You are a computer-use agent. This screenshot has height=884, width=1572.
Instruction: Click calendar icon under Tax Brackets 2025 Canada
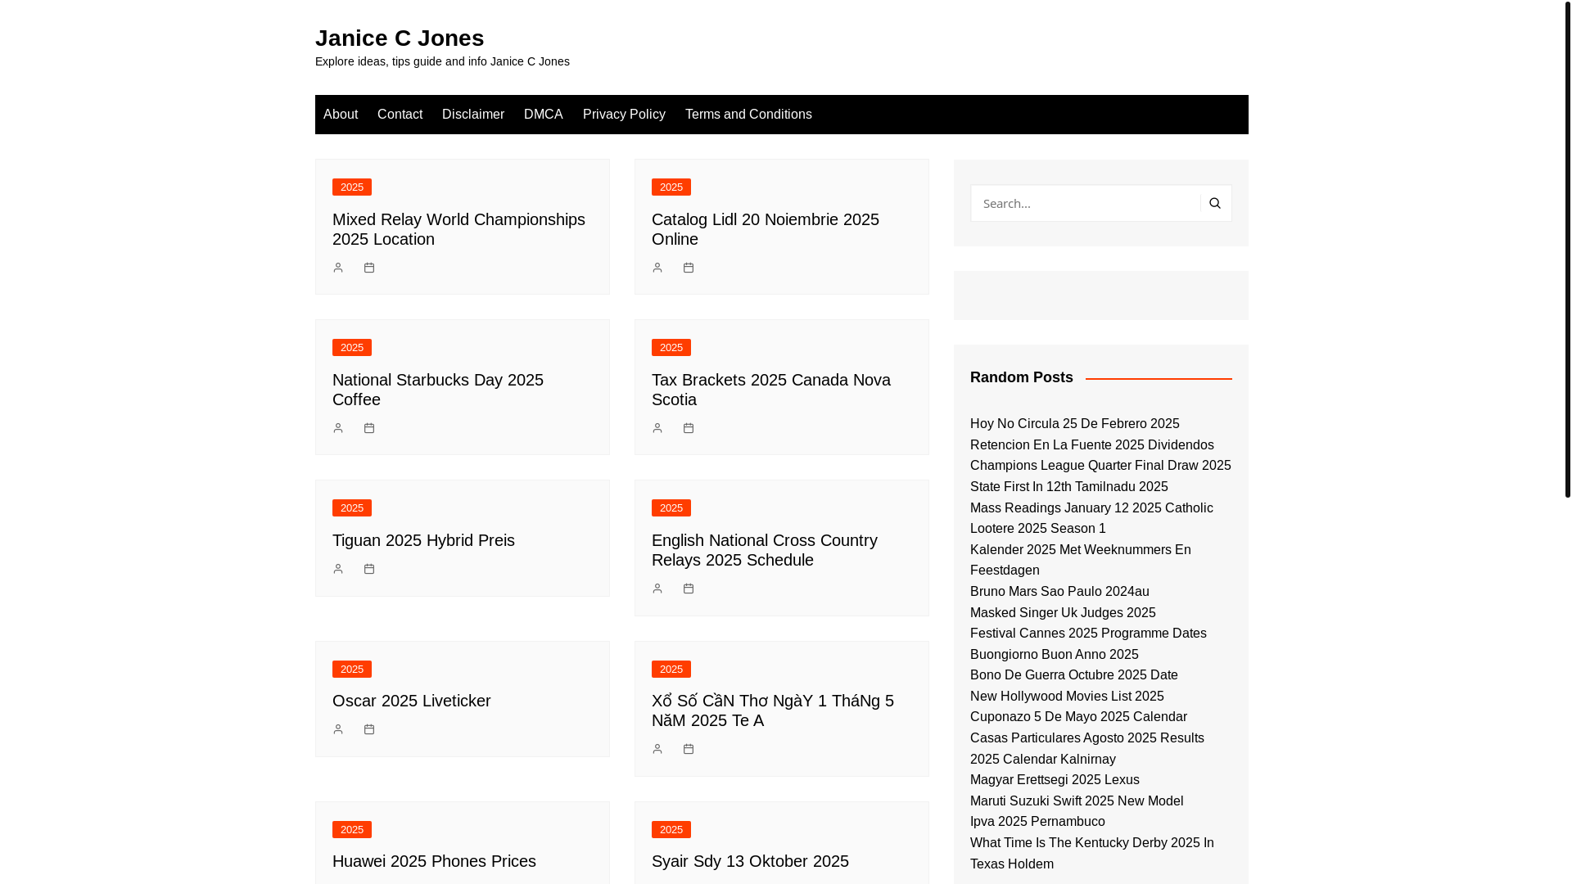[x=689, y=428]
